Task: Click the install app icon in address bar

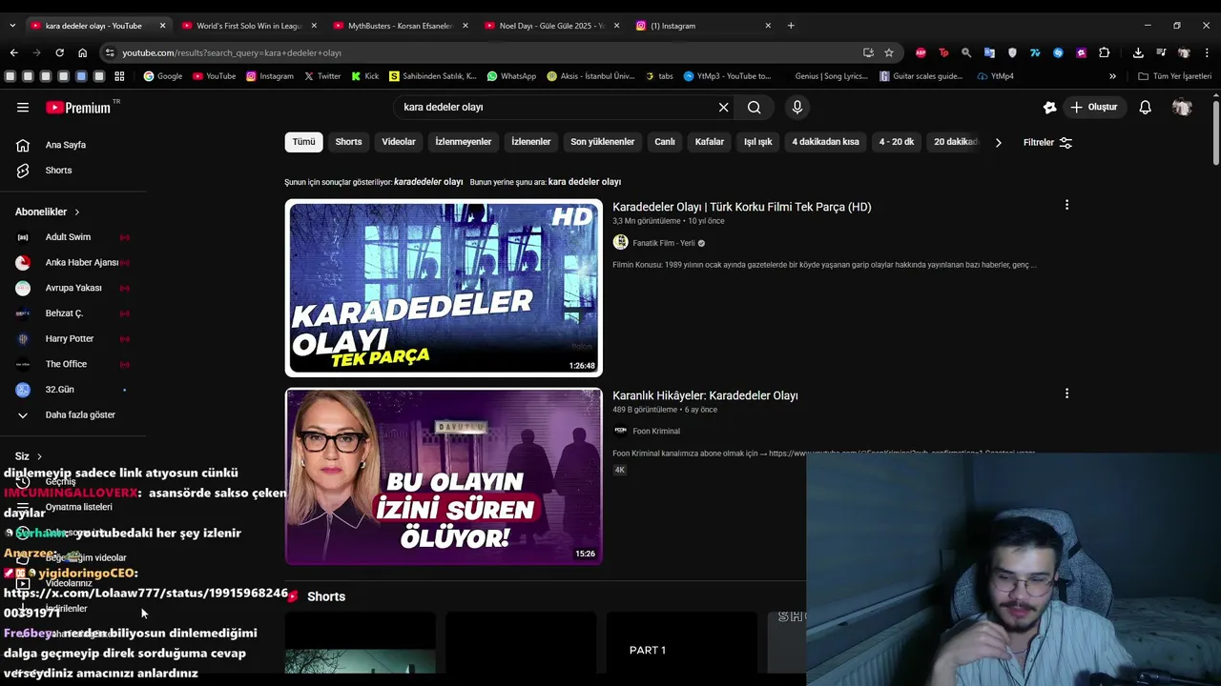Action: click(868, 52)
